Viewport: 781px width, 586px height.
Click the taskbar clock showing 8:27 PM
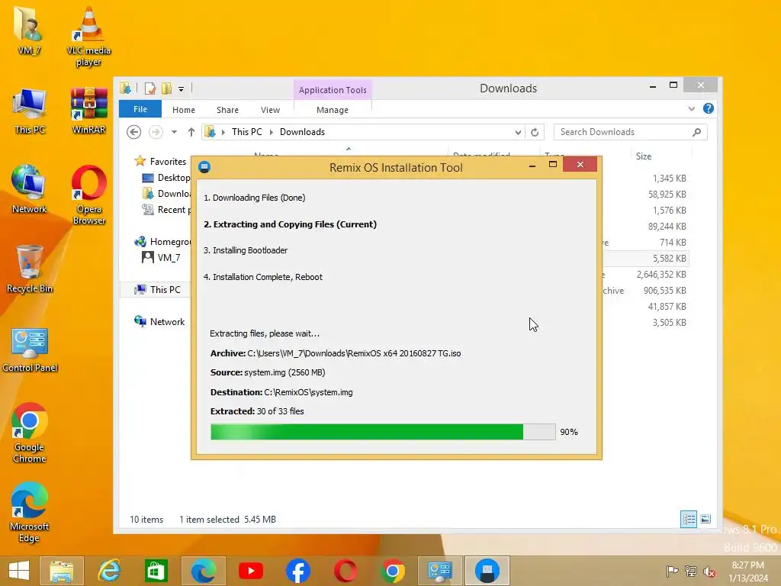[747, 565]
